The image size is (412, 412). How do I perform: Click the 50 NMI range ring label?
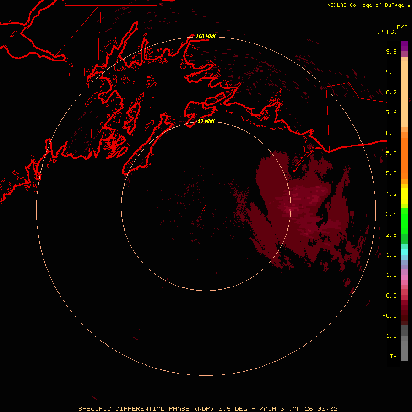tap(206, 121)
